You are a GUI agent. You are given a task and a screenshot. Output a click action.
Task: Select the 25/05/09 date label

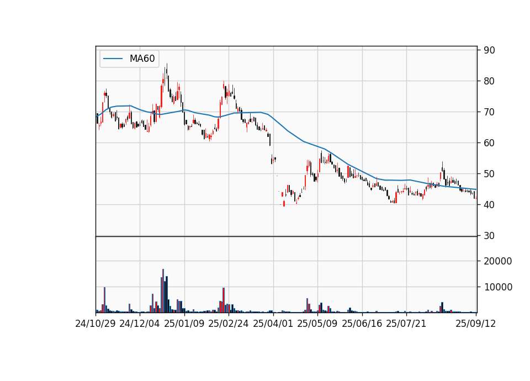pyautogui.click(x=317, y=324)
